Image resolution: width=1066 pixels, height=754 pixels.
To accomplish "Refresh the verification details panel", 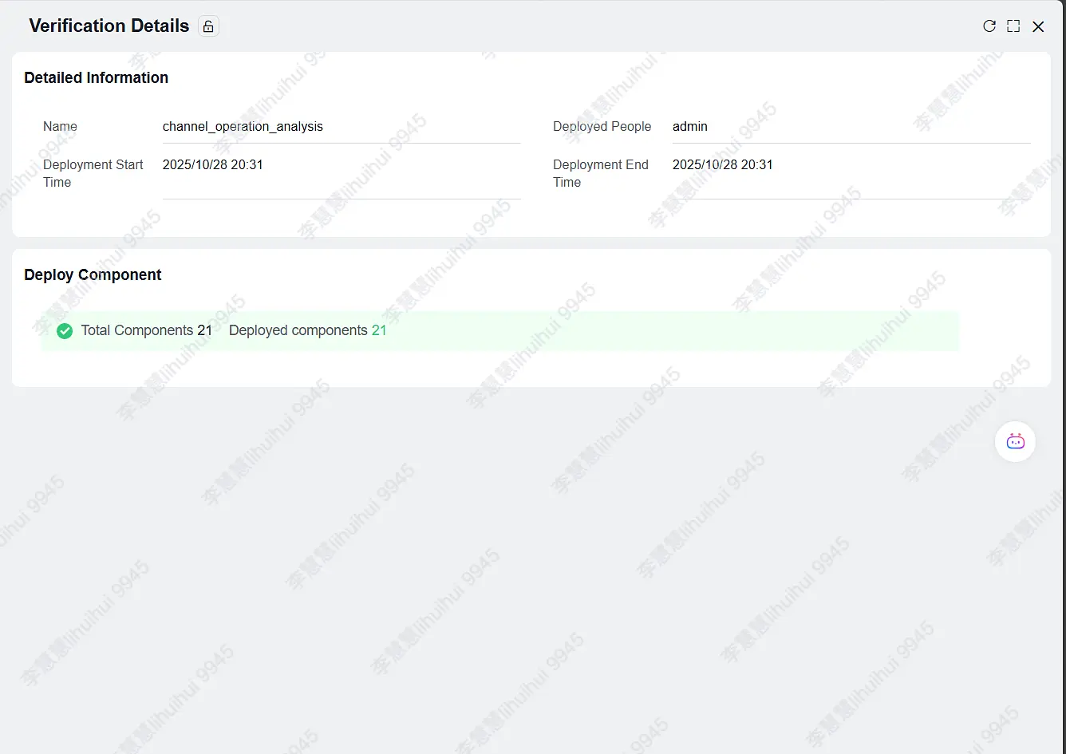I will coord(989,26).
